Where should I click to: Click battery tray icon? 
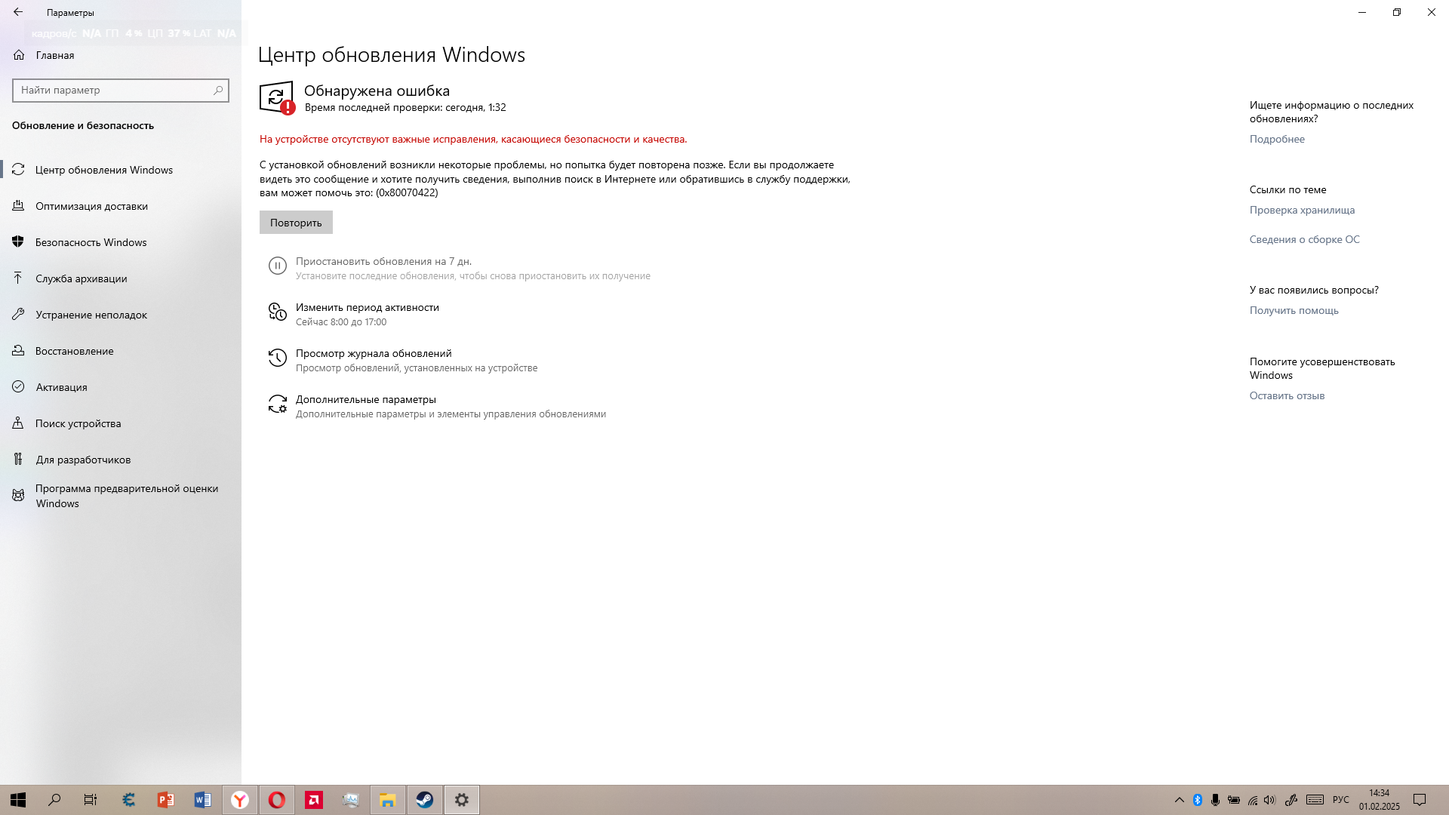(x=1234, y=800)
